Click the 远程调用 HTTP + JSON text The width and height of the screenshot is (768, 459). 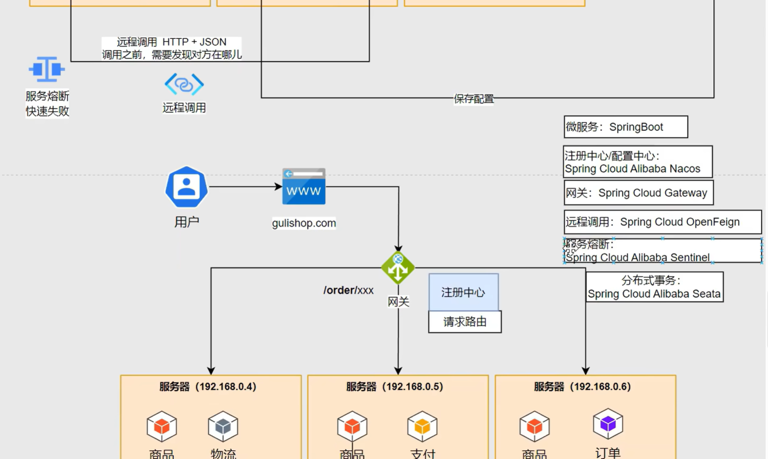[x=171, y=42]
